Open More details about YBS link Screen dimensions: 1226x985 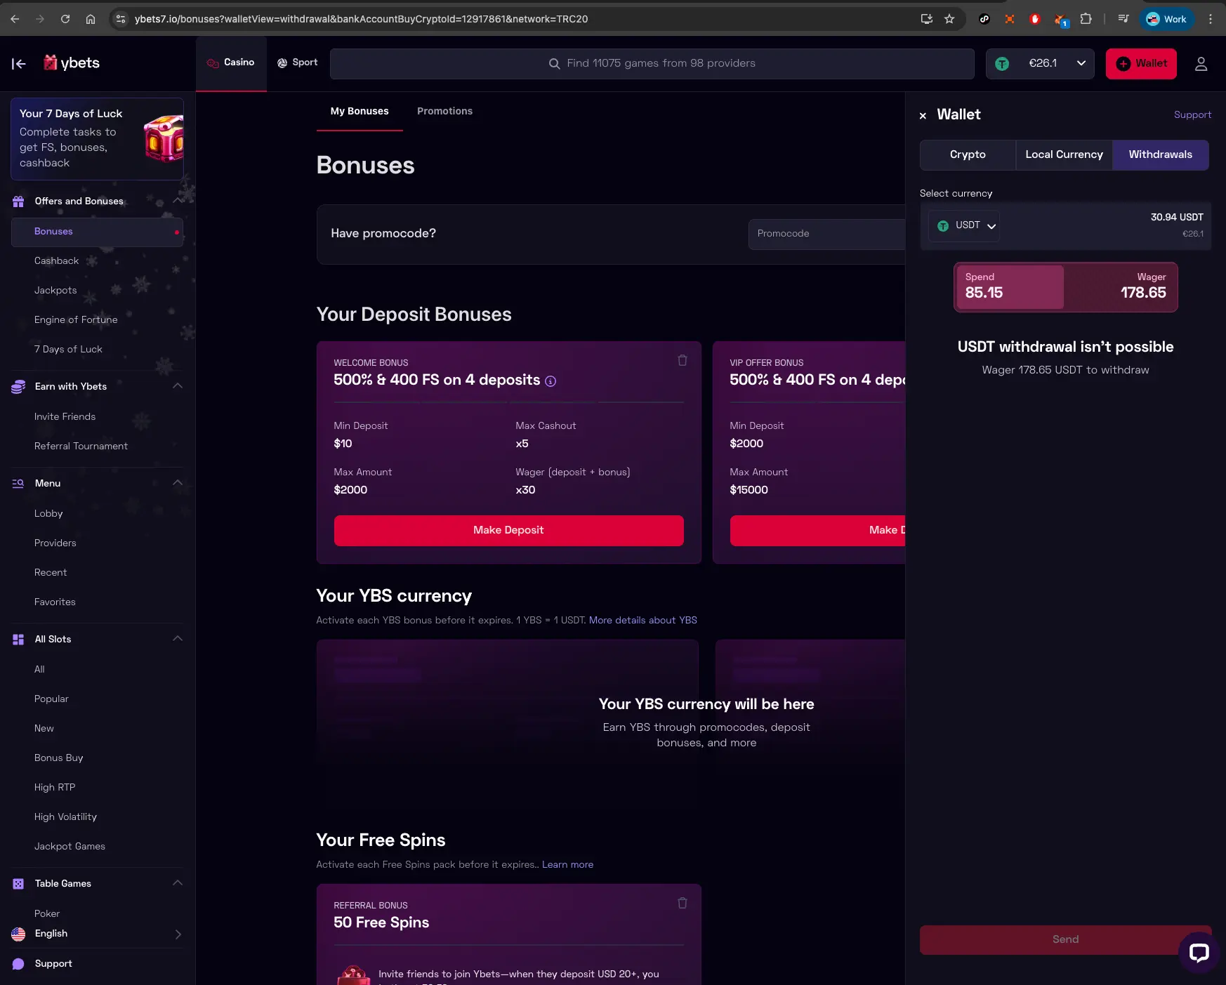point(642,621)
